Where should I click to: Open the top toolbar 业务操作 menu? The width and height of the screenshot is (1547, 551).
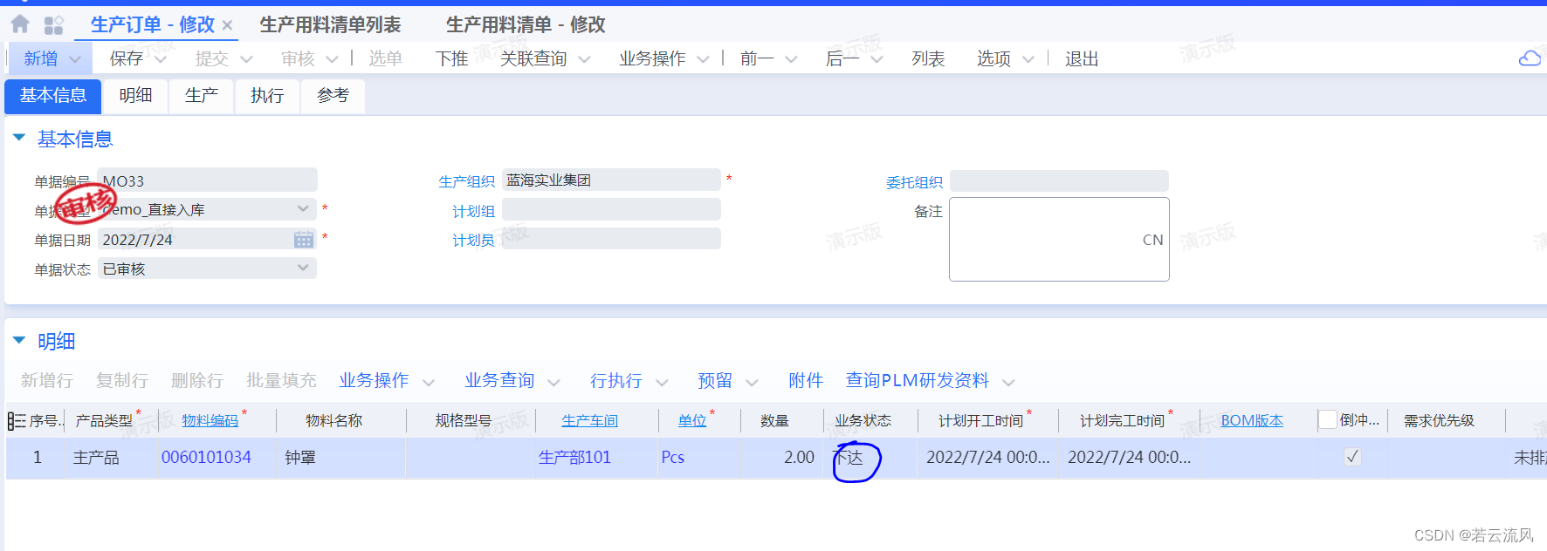(x=663, y=58)
